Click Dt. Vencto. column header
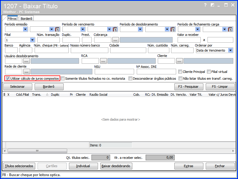Image resolution: width=238 pixels, height=179 pixels. [179, 95]
